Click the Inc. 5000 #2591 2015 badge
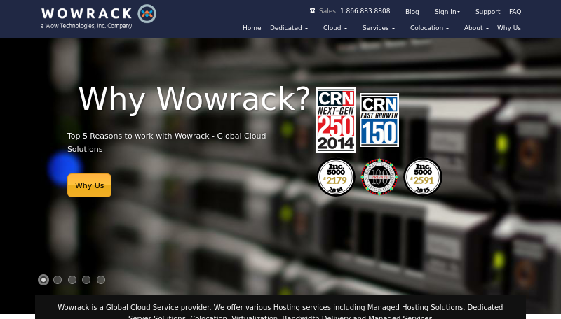The width and height of the screenshot is (561, 319). pos(423,178)
